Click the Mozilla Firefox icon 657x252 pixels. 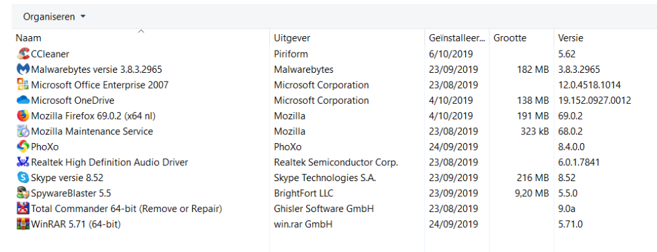pyautogui.click(x=22, y=116)
